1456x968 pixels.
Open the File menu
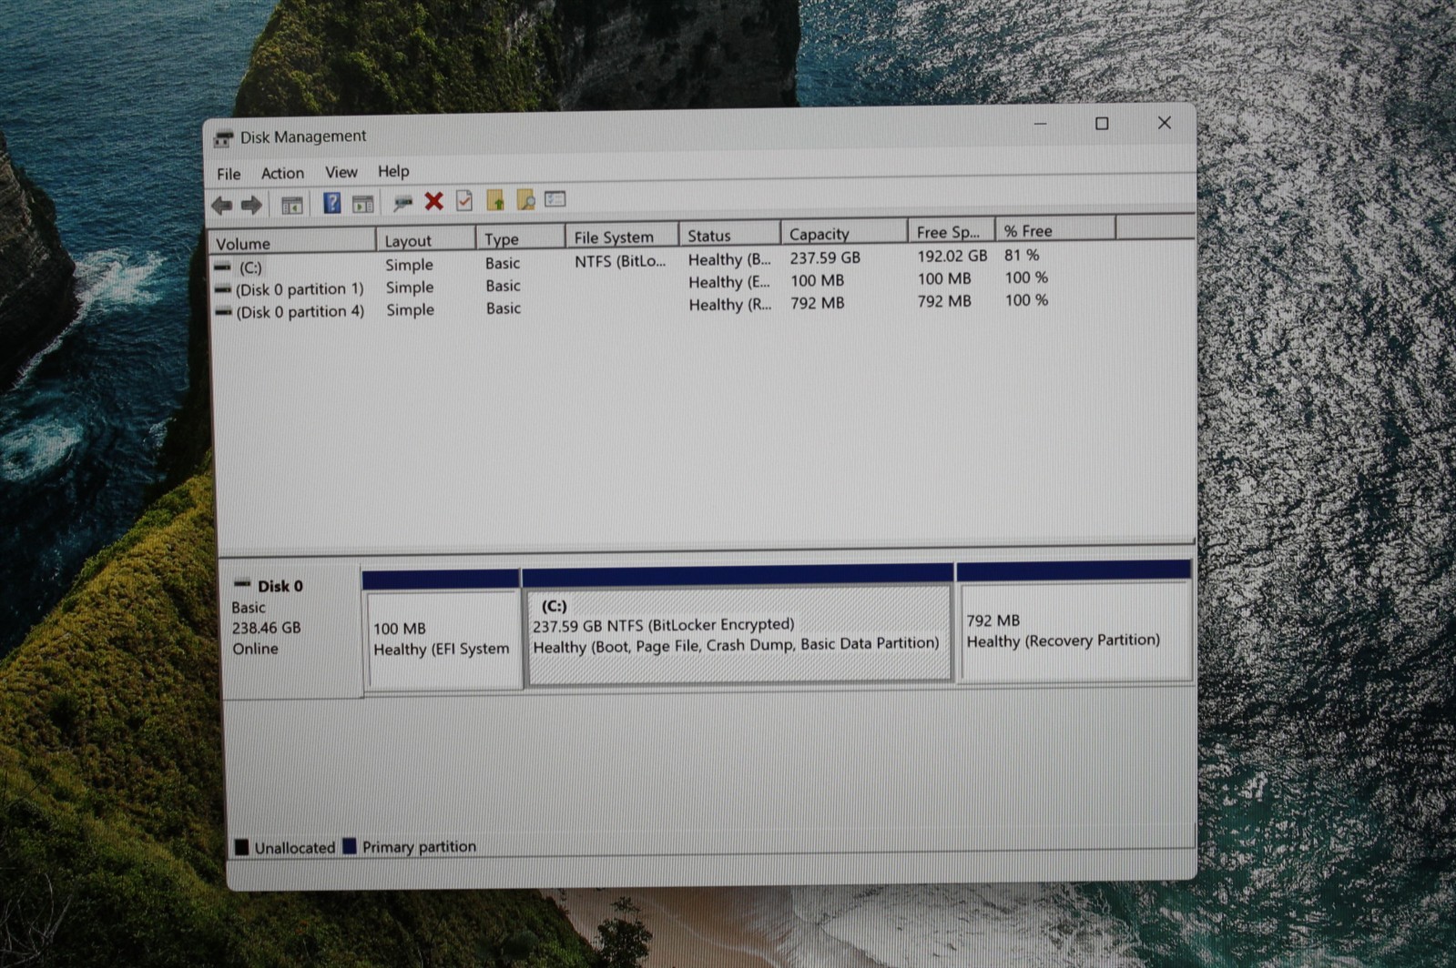click(x=229, y=174)
